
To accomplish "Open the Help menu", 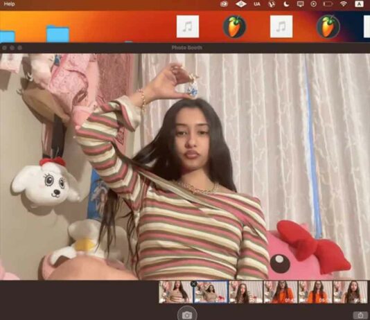I will [x=9, y=4].
